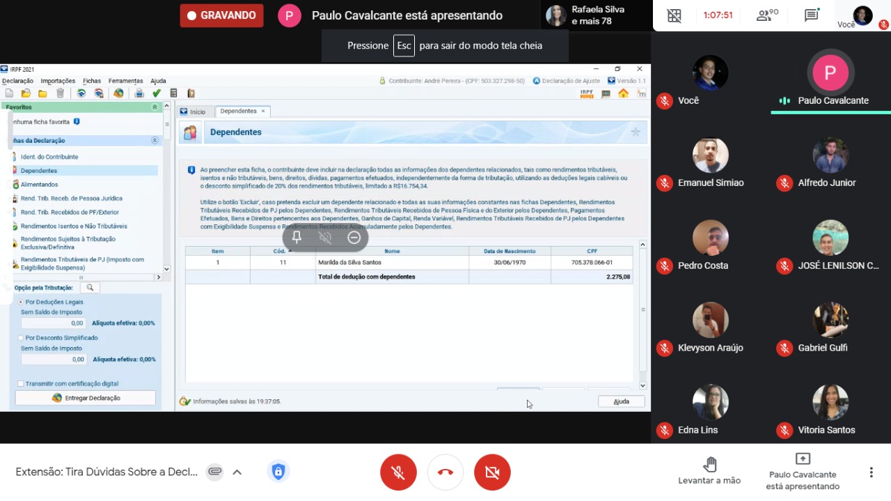
Task: Click the new declaration icon in IRPF toolbar
Action: pos(9,93)
